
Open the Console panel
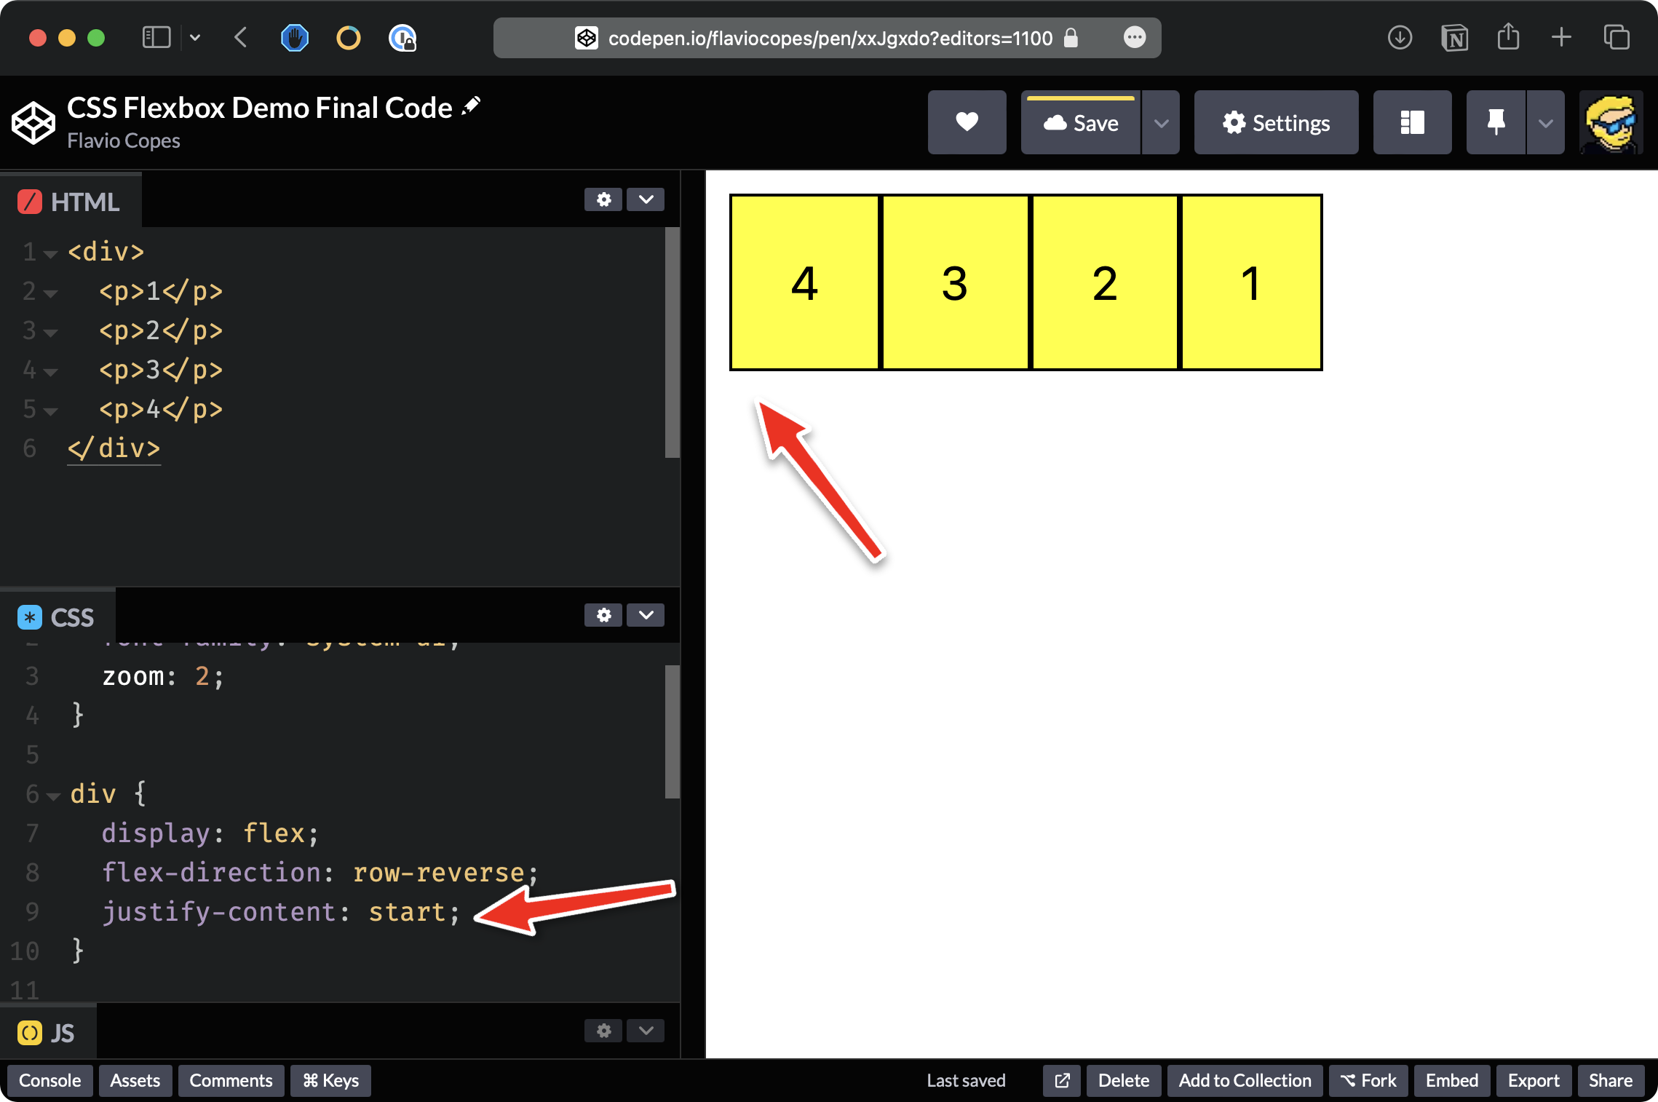(49, 1080)
